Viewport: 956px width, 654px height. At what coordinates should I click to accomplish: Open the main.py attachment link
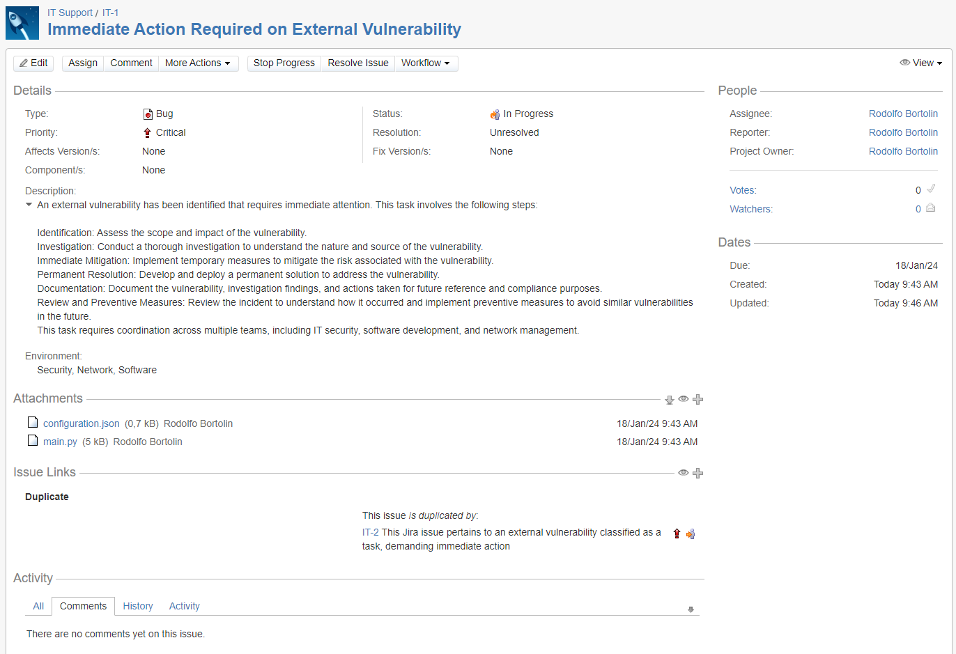[60, 442]
